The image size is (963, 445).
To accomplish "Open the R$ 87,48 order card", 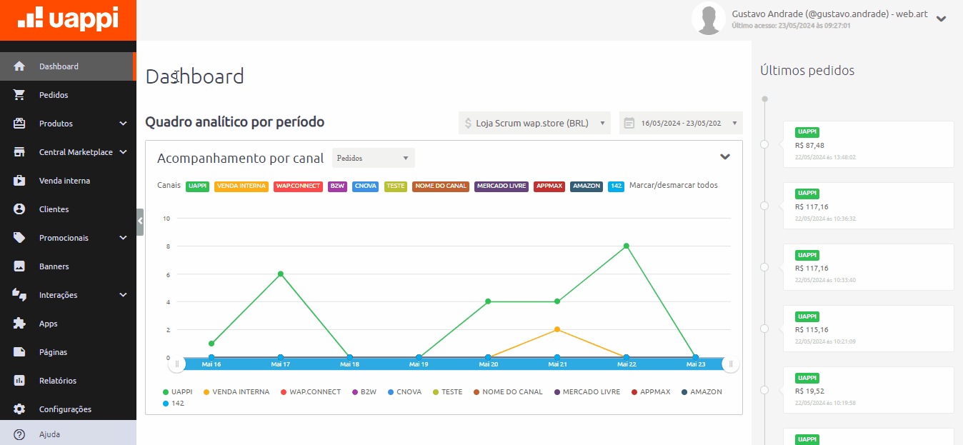I will click(x=869, y=144).
